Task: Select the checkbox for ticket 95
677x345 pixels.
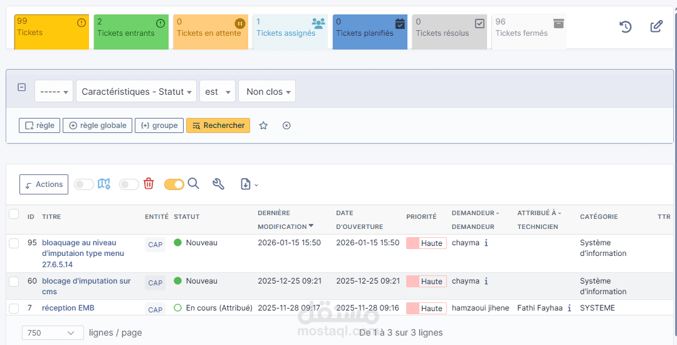Action: [14, 243]
